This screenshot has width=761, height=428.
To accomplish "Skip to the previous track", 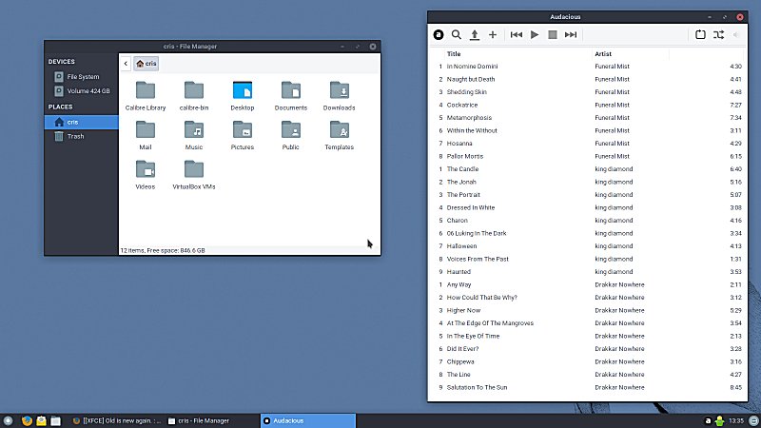I will 517,34.
